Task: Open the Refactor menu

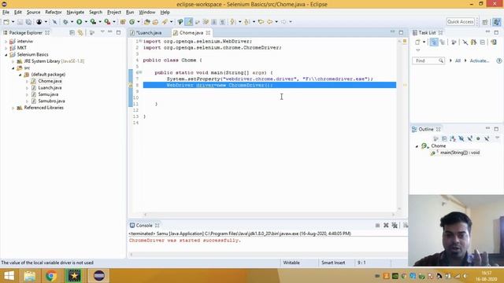Action: [x=54, y=13]
